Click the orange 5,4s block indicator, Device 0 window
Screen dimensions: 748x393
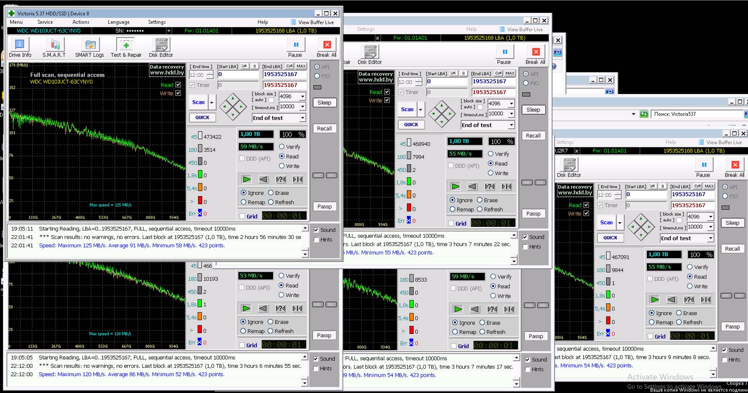[x=200, y=188]
